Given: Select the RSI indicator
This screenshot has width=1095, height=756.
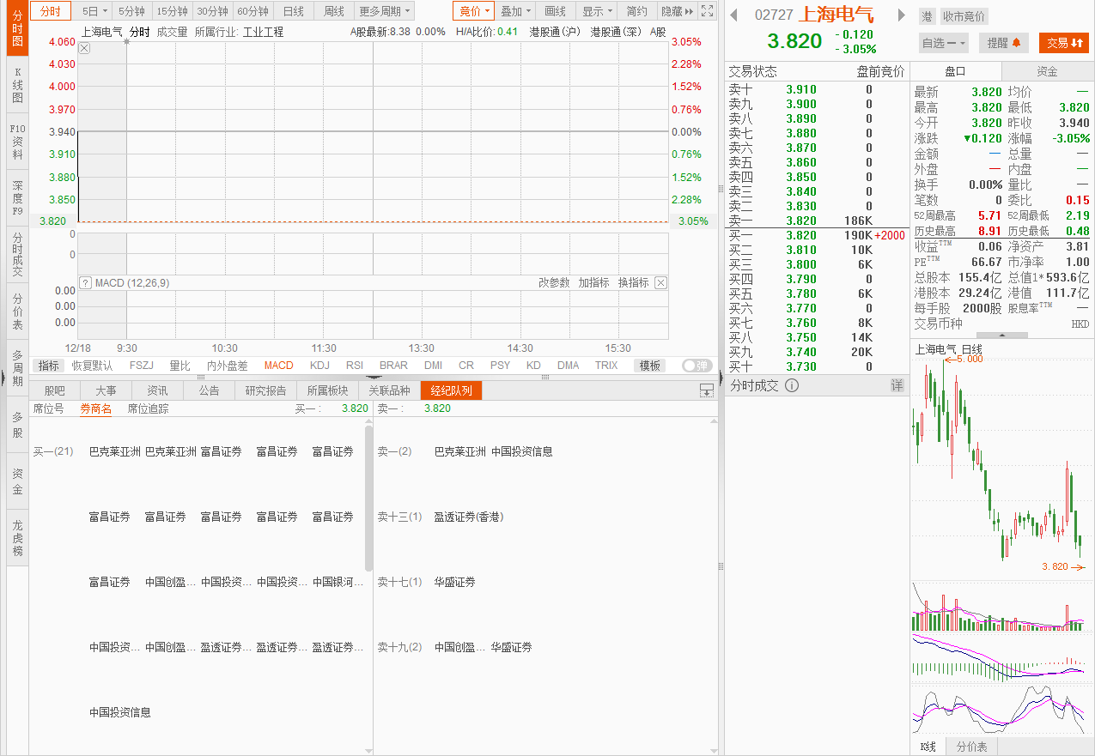Looking at the screenshot, I should (x=355, y=366).
